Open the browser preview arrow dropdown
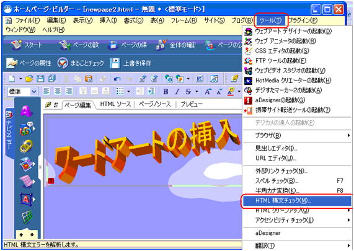 [x=188, y=79]
